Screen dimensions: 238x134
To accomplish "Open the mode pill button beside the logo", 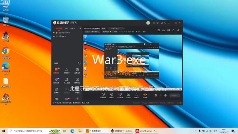I will (x=73, y=23).
